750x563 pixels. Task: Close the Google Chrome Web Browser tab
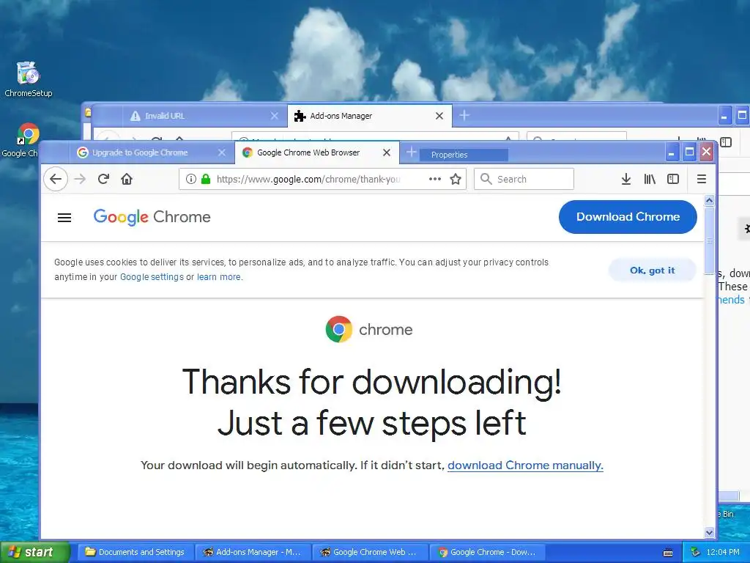pyautogui.click(x=387, y=152)
